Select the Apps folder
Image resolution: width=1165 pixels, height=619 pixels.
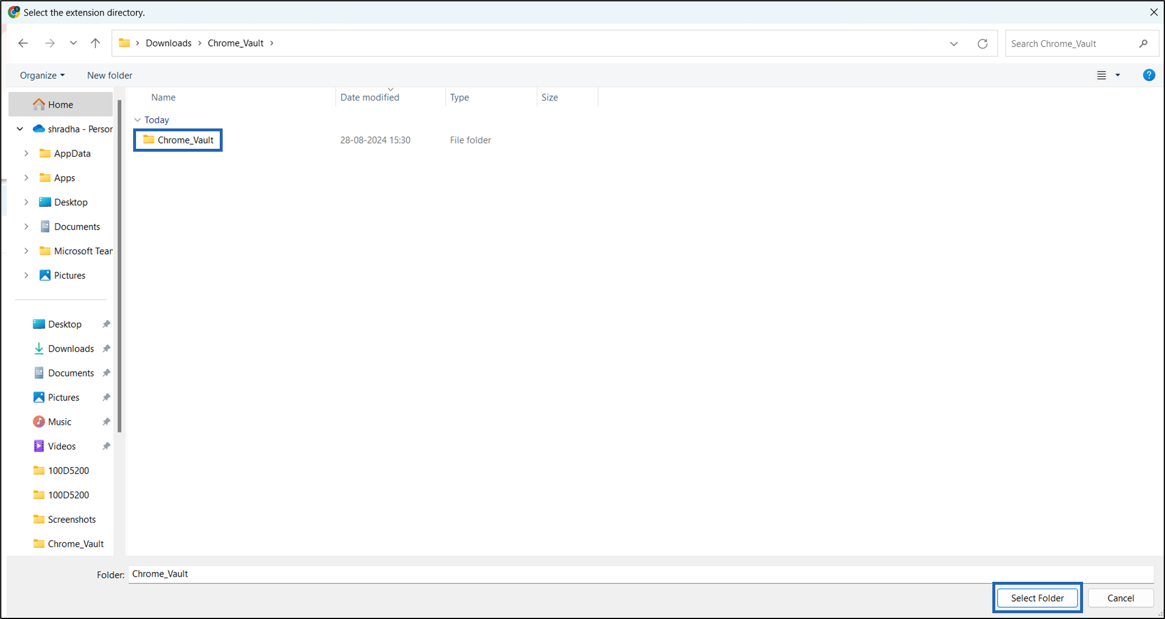(57, 178)
